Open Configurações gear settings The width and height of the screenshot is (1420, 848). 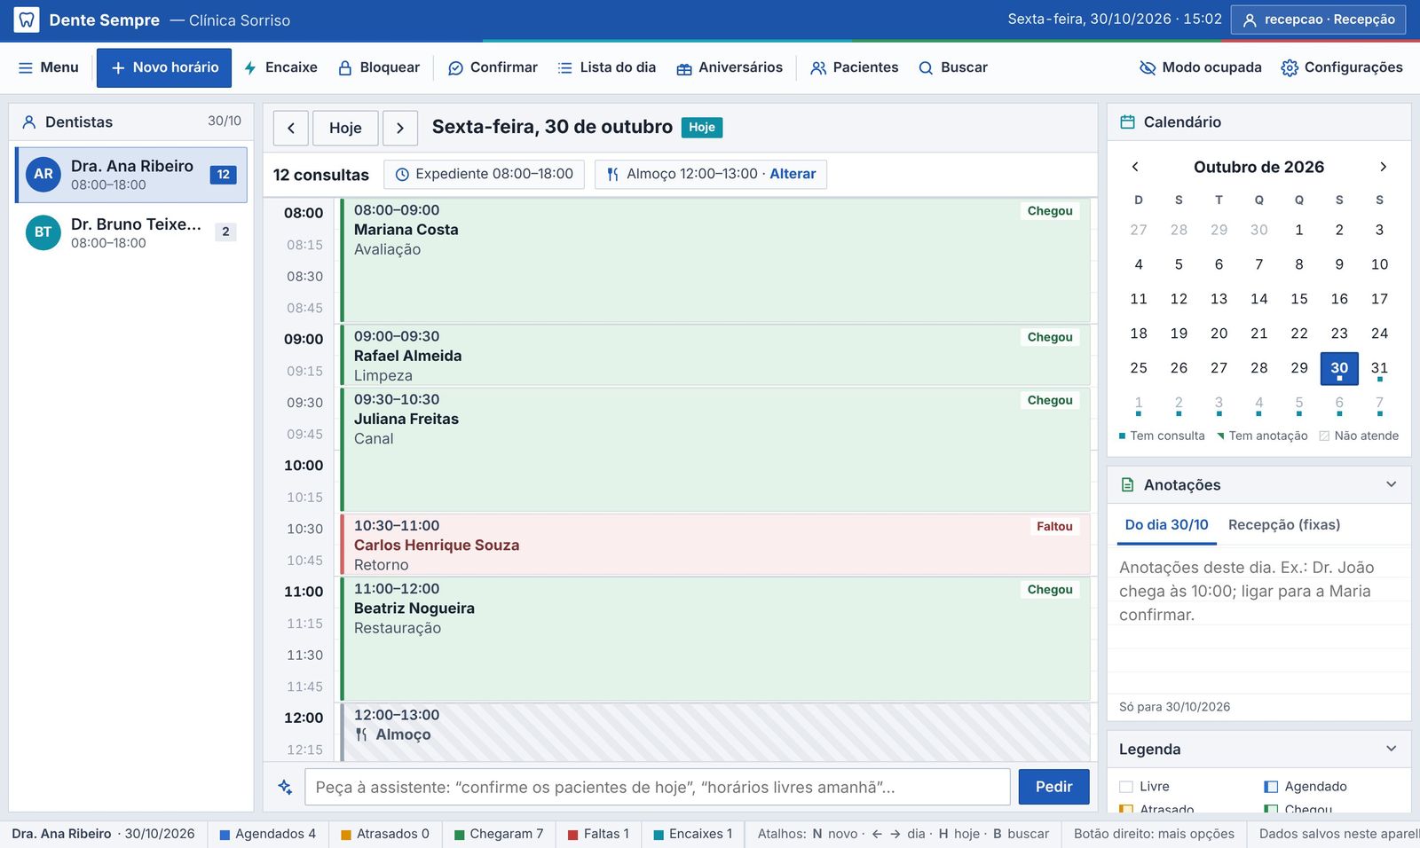(x=1342, y=67)
